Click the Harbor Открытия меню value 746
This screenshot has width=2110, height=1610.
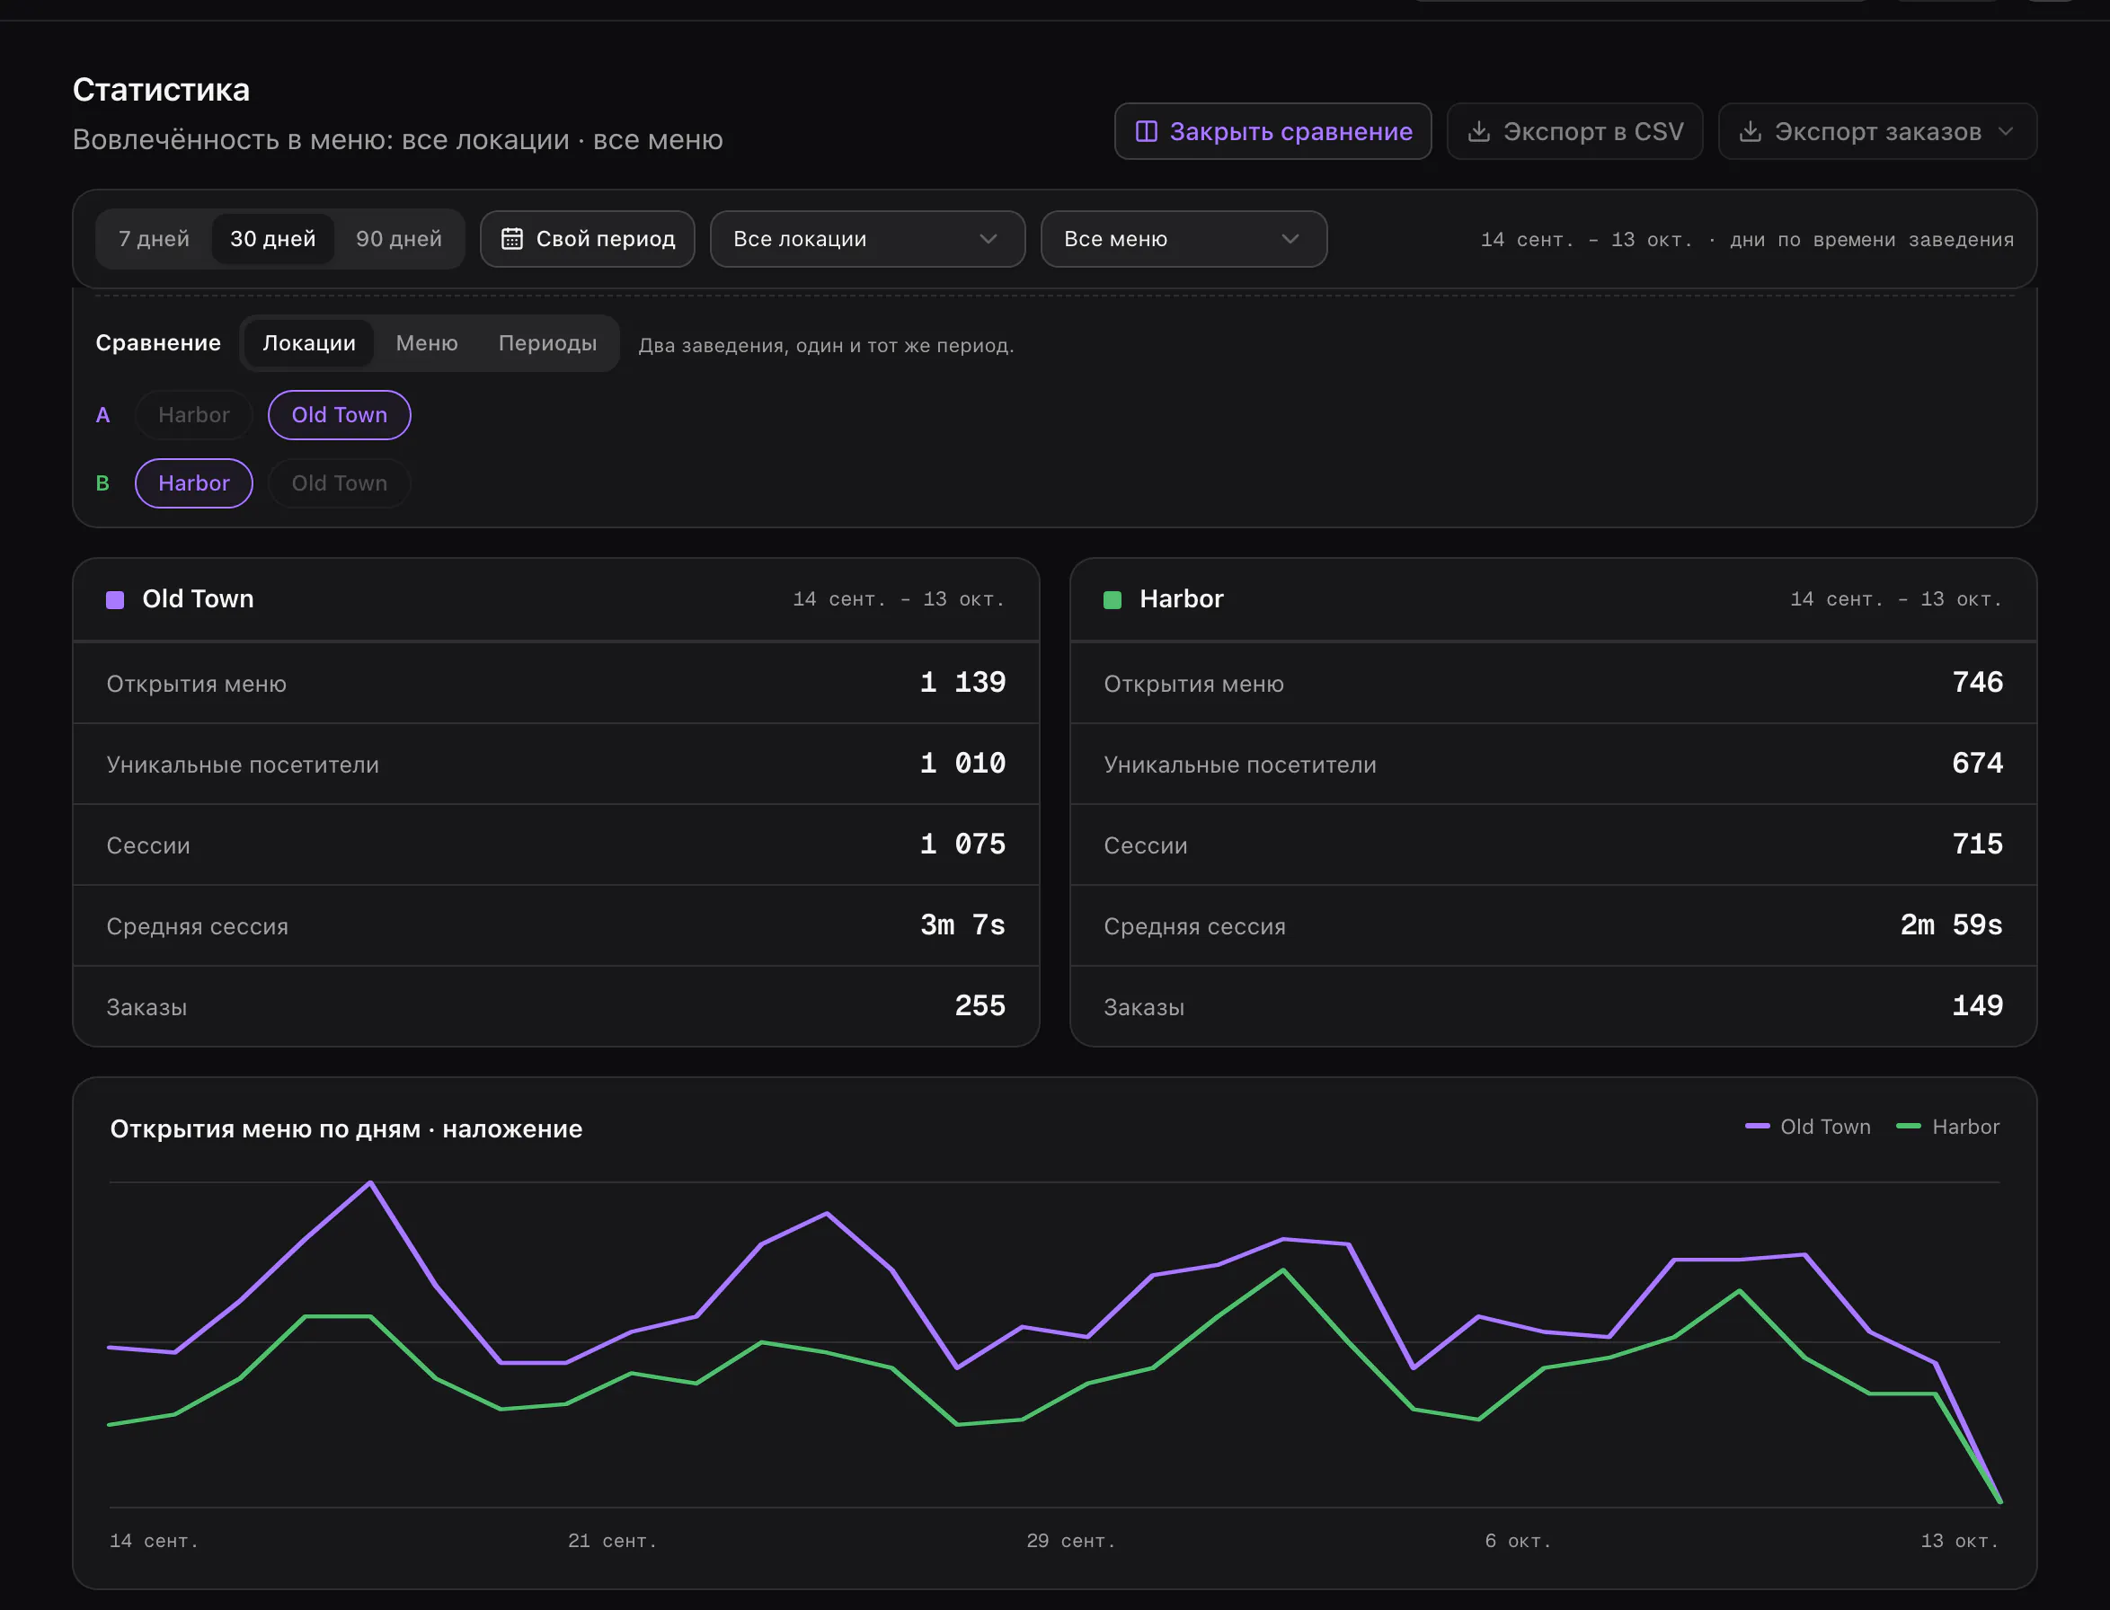[x=1977, y=682]
